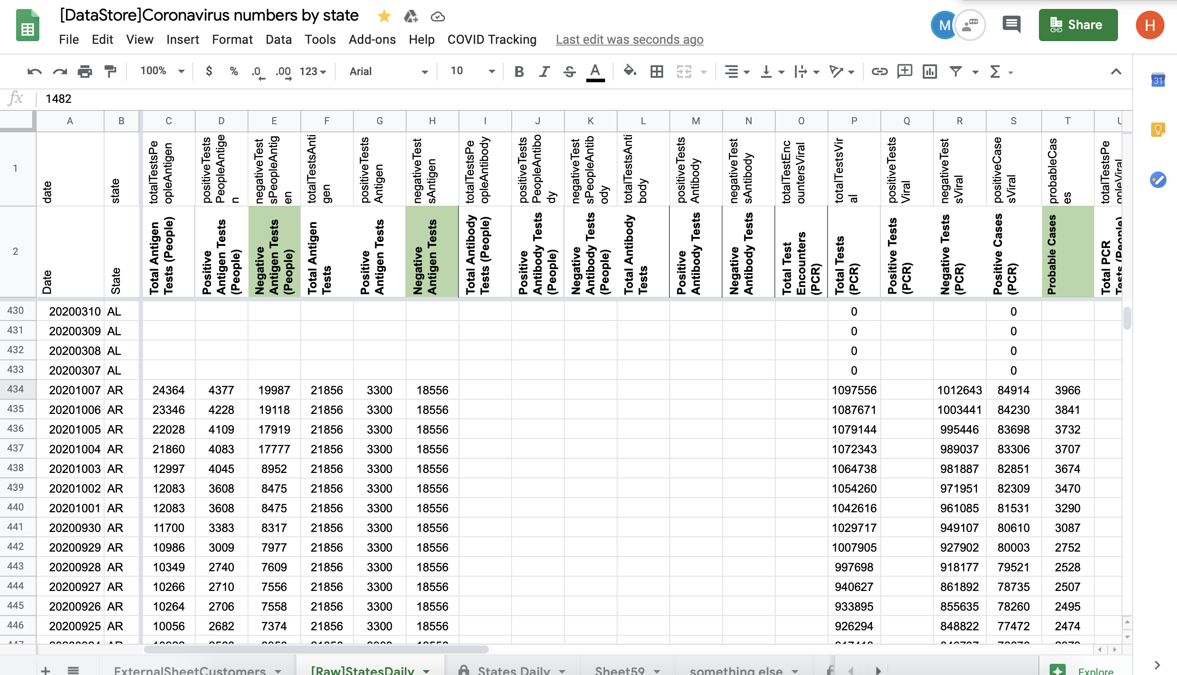1177x675 pixels.
Task: Star the spreadsheet
Action: 384,16
